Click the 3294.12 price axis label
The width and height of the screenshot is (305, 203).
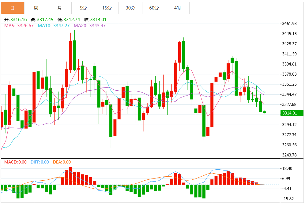pos(289,125)
